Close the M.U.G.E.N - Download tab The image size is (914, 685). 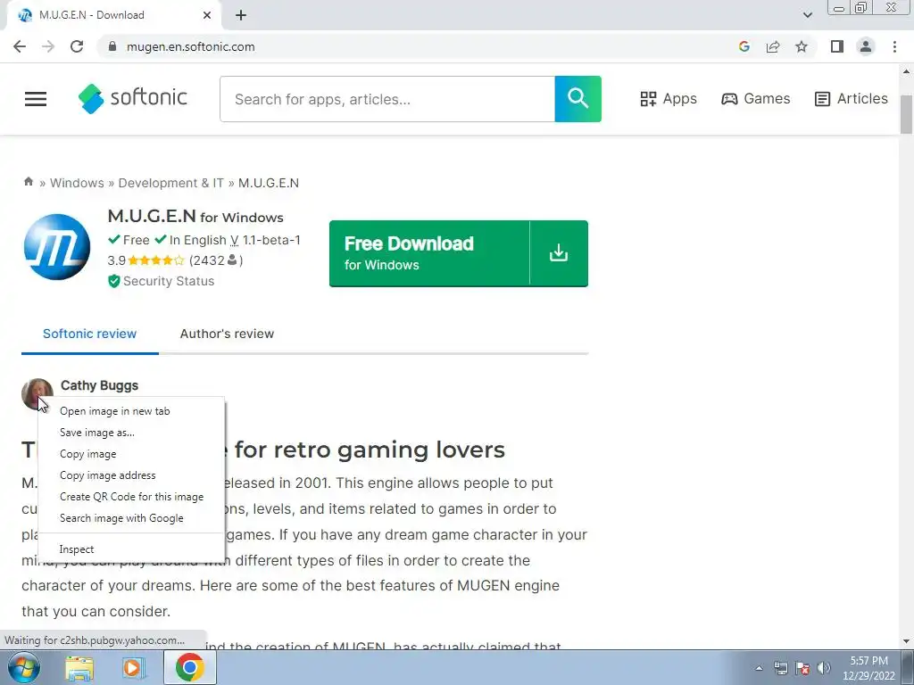tap(207, 15)
